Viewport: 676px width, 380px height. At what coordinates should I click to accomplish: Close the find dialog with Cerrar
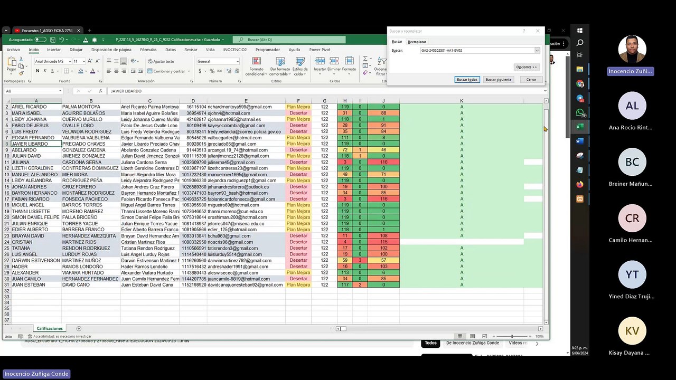pos(531,80)
